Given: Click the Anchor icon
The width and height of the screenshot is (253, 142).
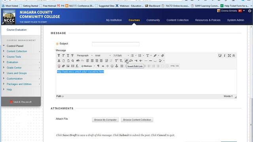Looking at the screenshot, I should (117, 66).
